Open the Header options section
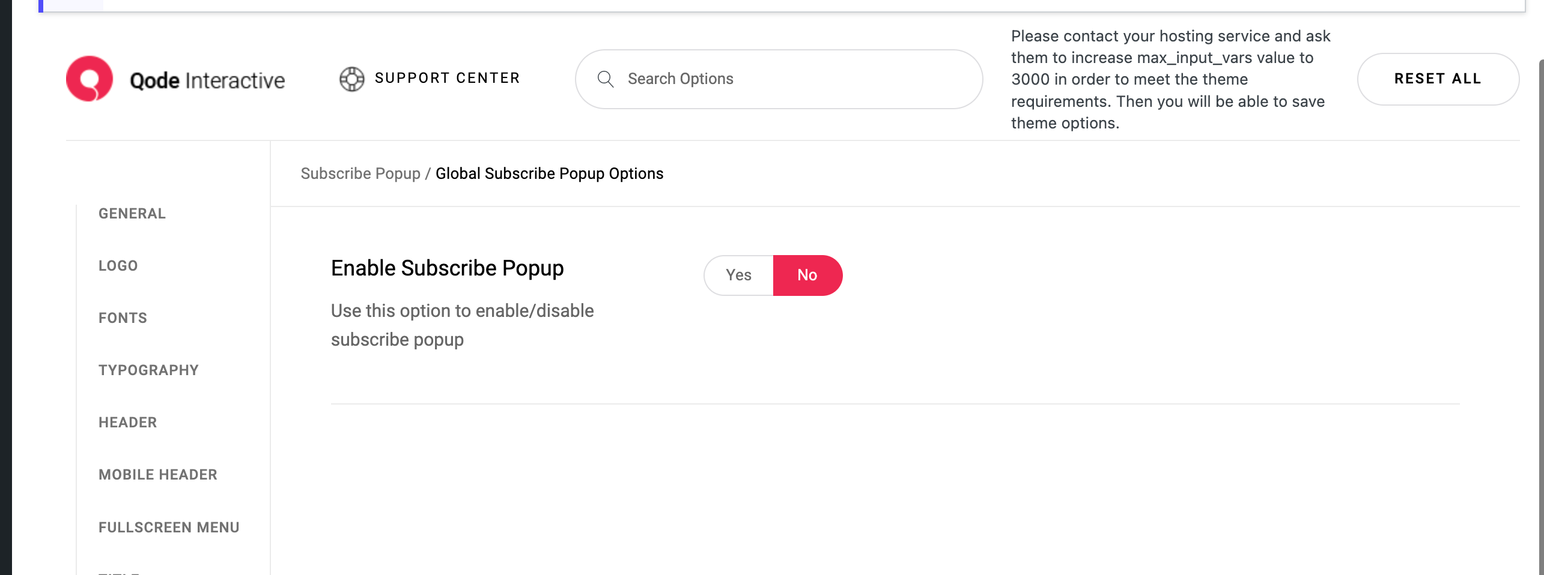The width and height of the screenshot is (1544, 575). [128, 423]
